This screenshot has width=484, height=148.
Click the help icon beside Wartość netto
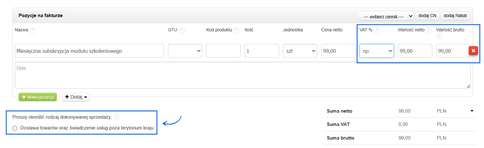tap(429, 30)
